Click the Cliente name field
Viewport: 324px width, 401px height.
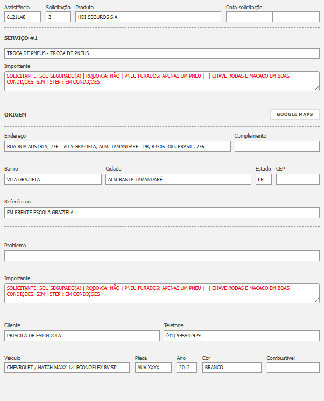pos(82,336)
